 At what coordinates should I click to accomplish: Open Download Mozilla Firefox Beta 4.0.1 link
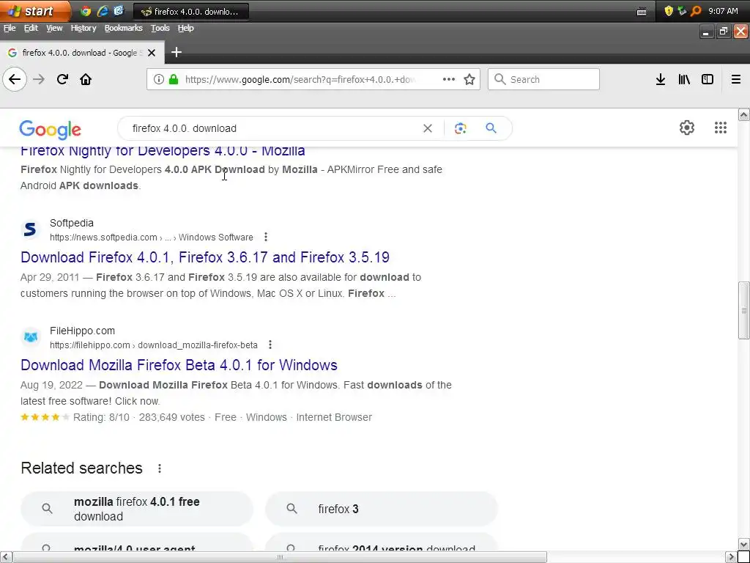pyautogui.click(x=179, y=365)
